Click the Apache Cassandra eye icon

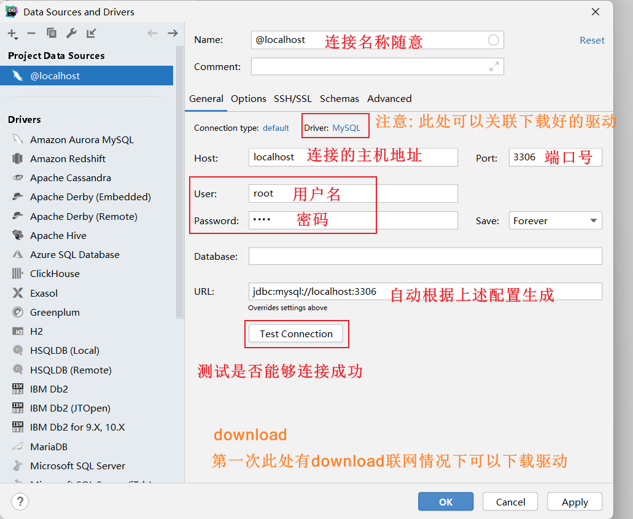coord(18,178)
